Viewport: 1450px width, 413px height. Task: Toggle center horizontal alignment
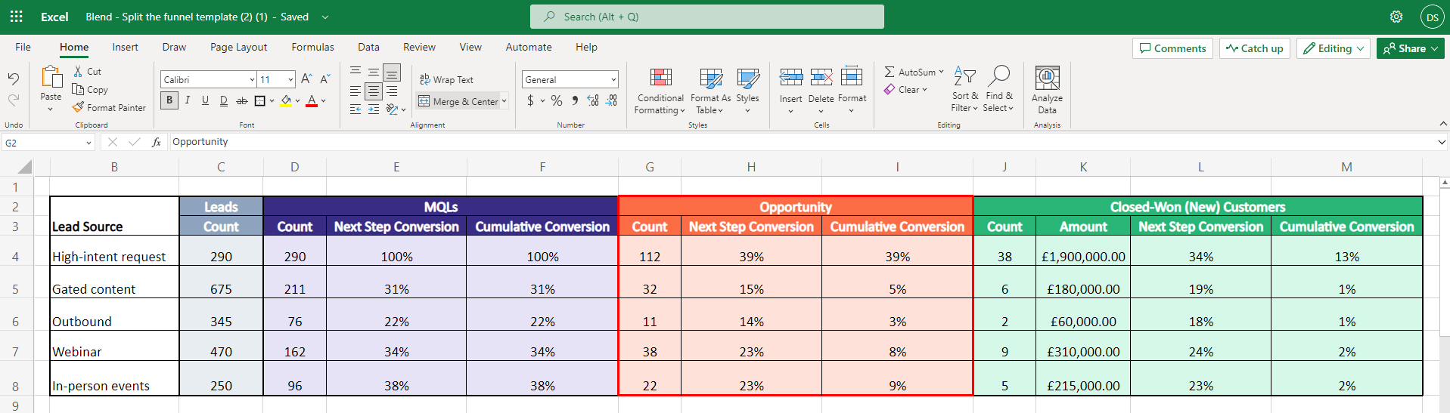tap(374, 91)
